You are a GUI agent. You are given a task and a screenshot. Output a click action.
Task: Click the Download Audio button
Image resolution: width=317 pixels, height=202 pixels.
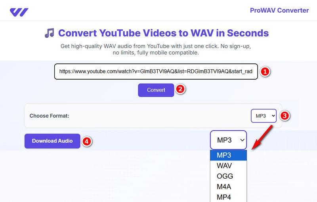[52, 141]
